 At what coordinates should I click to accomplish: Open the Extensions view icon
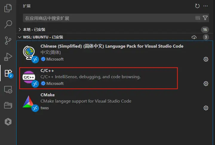point(8,73)
